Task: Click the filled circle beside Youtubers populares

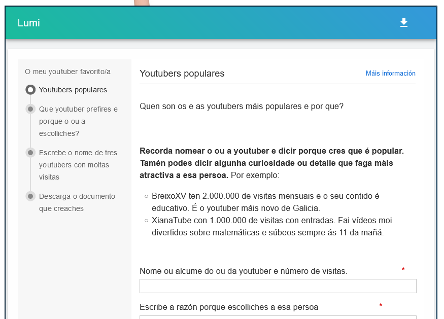Action: pos(30,90)
